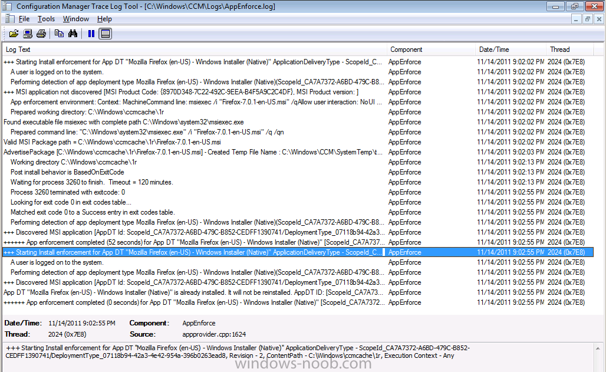The image size is (606, 372).
Task: Click the Component value AppEnforce in details pane
Action: tap(199, 323)
